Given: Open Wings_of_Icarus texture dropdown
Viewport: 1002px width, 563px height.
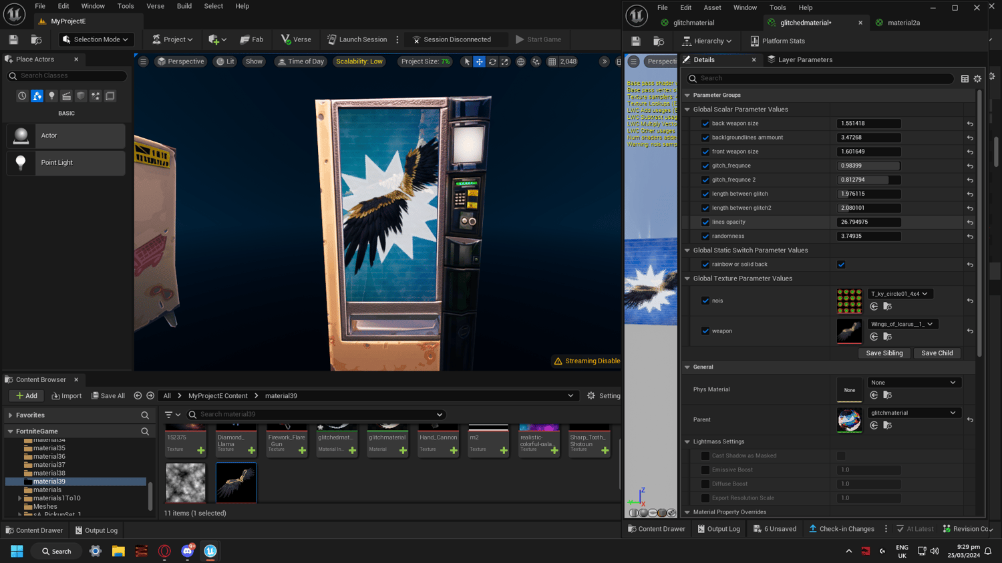Looking at the screenshot, I should point(902,324).
